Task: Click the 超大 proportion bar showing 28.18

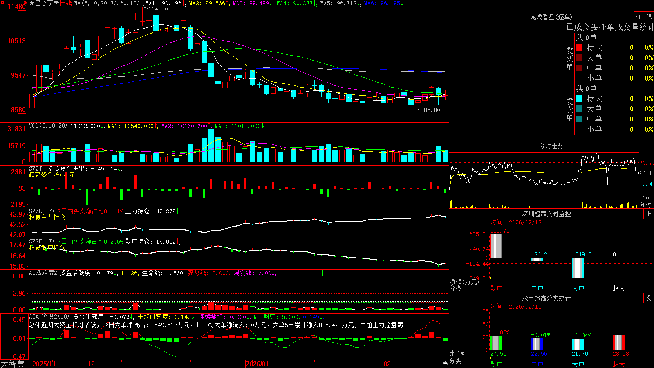Action: (619, 343)
